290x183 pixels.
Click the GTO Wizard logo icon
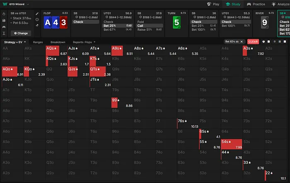point(5,4)
